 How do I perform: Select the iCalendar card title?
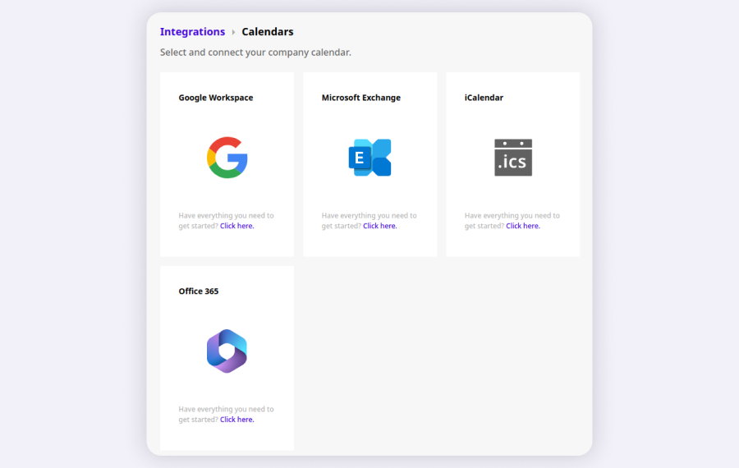pos(484,98)
